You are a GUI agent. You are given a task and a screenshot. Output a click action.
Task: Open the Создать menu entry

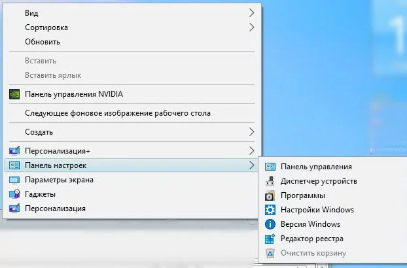(132, 132)
